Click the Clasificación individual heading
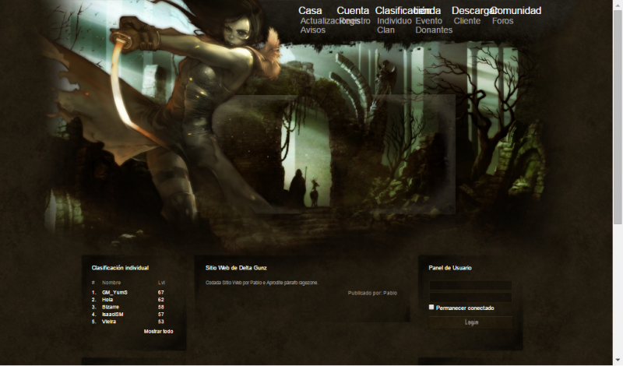 [x=120, y=268]
